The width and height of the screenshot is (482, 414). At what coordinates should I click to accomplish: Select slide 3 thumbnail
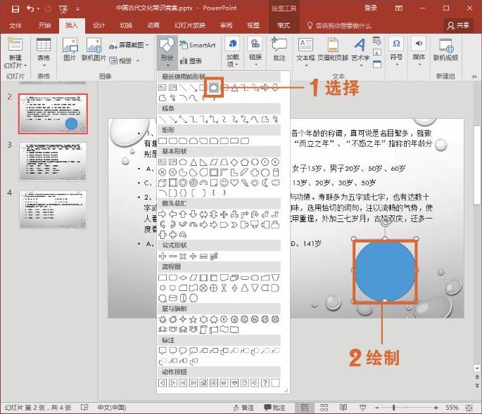(x=53, y=161)
